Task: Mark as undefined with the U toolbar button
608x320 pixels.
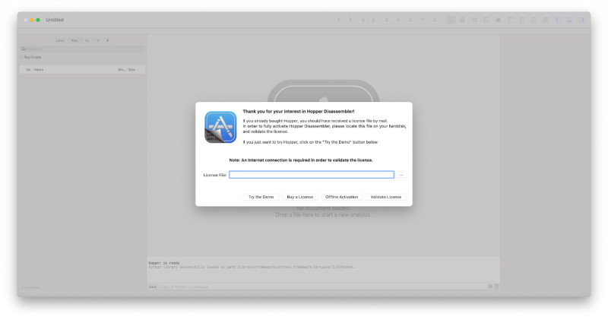Action: coord(435,20)
